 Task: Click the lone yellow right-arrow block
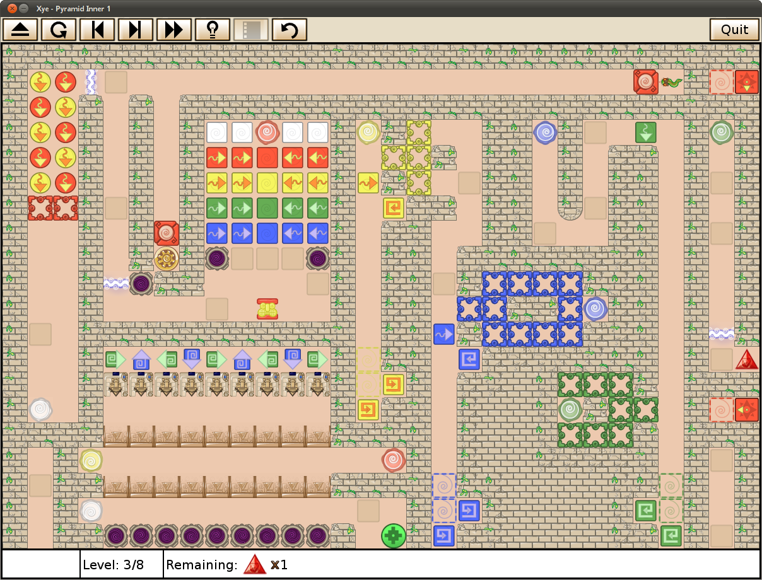point(368,183)
